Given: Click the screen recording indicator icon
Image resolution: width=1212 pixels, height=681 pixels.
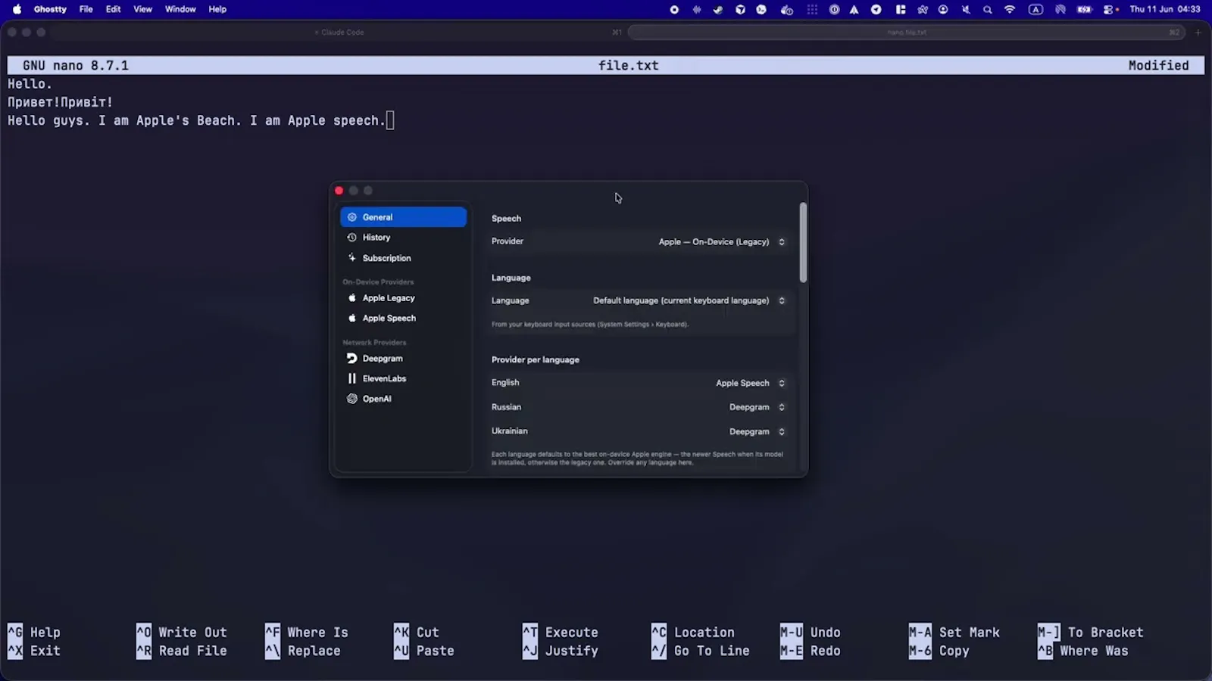Looking at the screenshot, I should pos(674,10).
